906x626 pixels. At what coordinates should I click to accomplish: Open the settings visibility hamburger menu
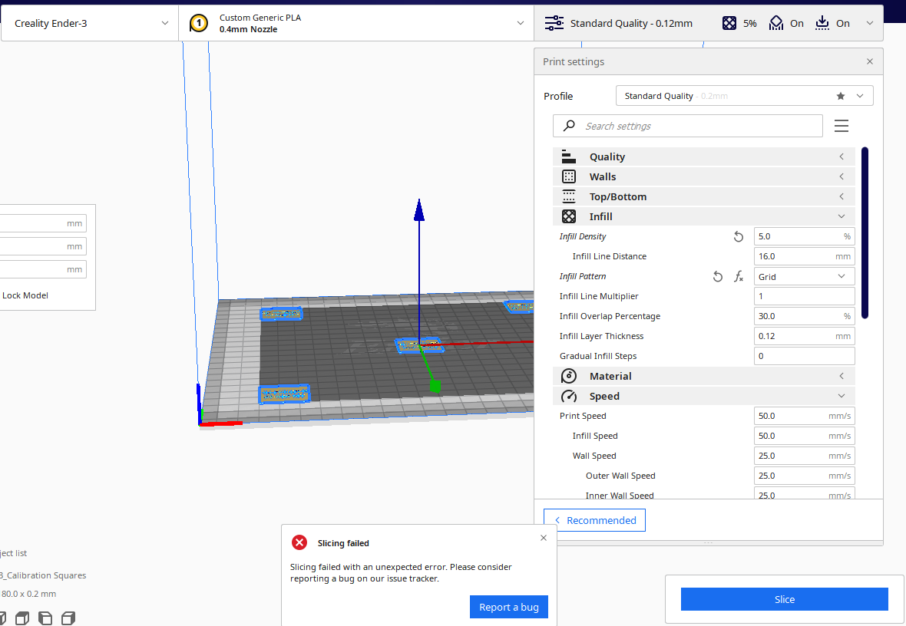[842, 126]
